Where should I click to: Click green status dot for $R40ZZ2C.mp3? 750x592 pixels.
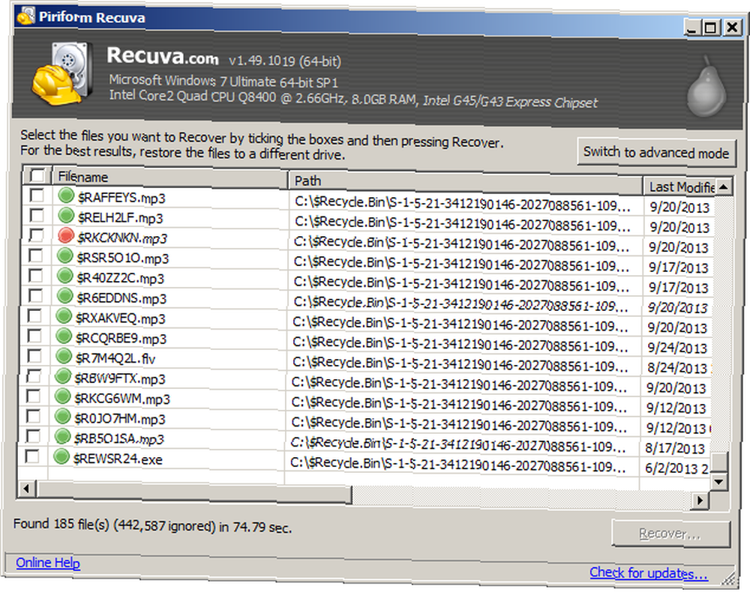tap(64, 276)
